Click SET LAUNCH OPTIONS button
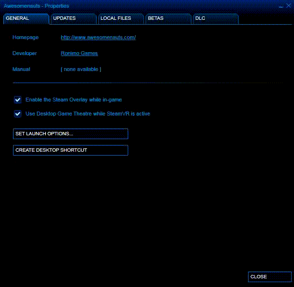 71,134
